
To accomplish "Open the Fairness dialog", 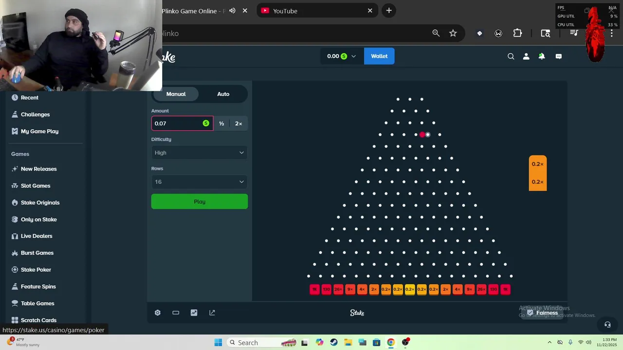I will (542, 313).
